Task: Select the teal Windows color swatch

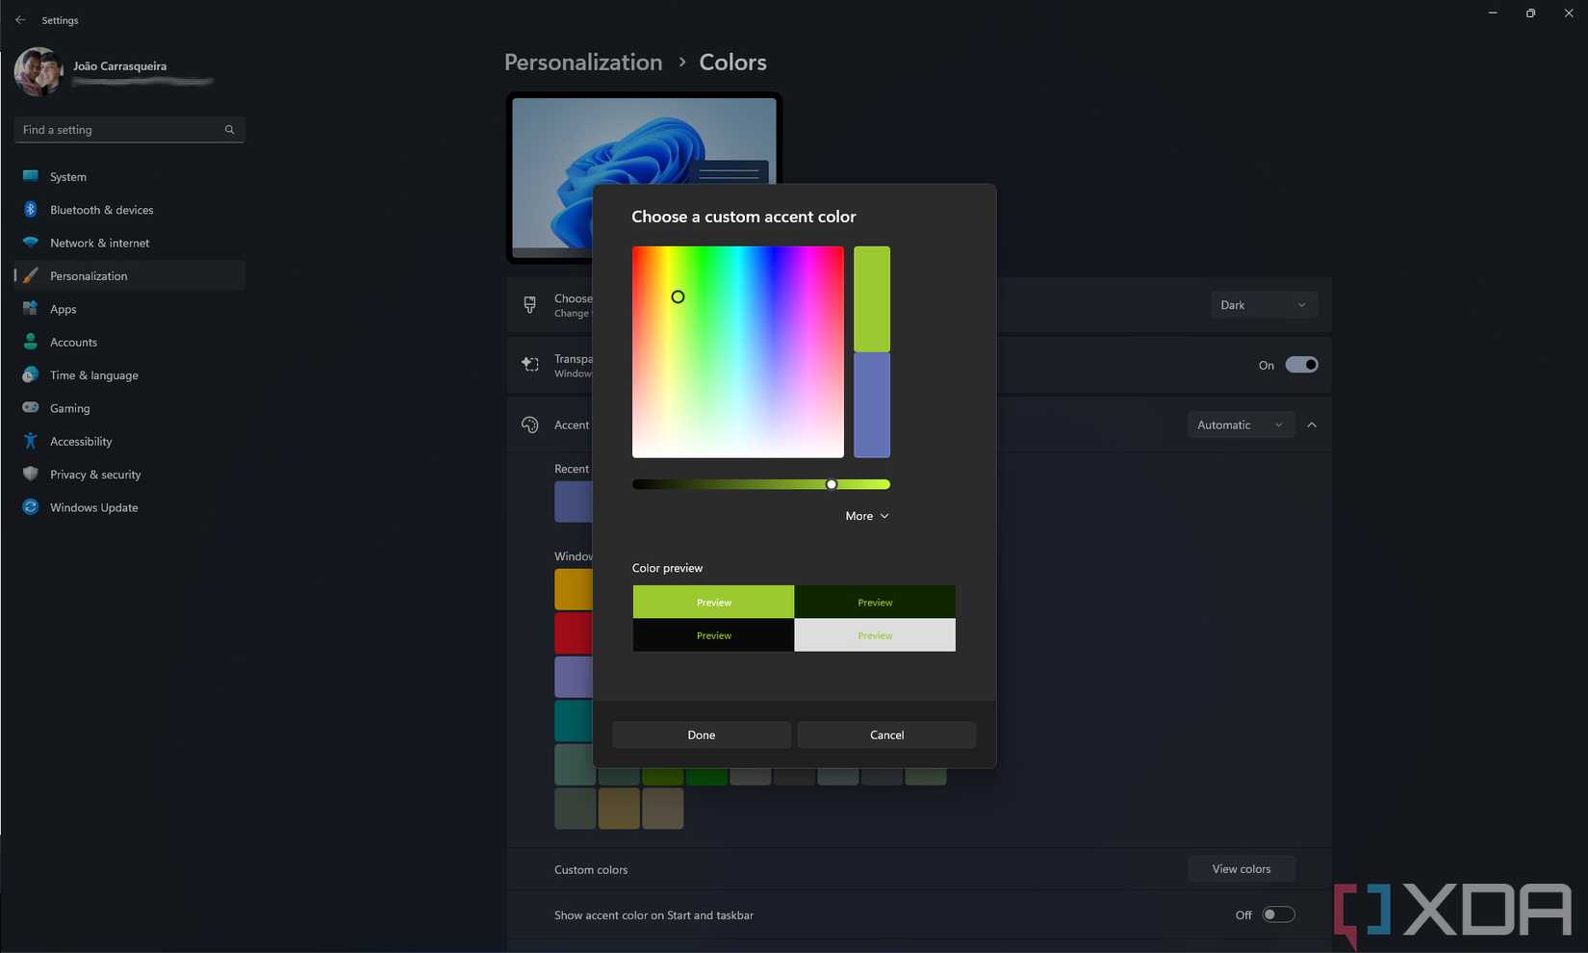Action: tap(574, 721)
